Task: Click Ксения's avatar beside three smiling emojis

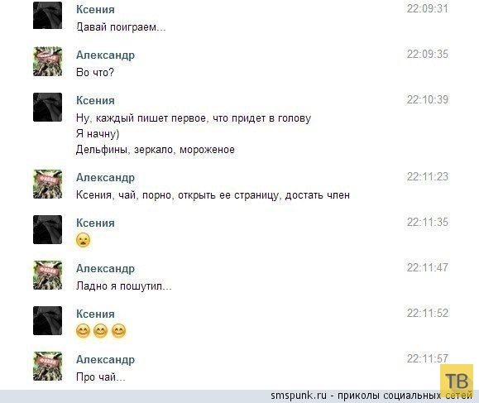Action: pyautogui.click(x=47, y=320)
